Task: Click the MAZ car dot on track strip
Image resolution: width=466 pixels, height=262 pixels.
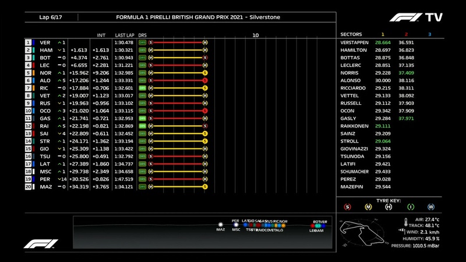Action: click(x=221, y=225)
